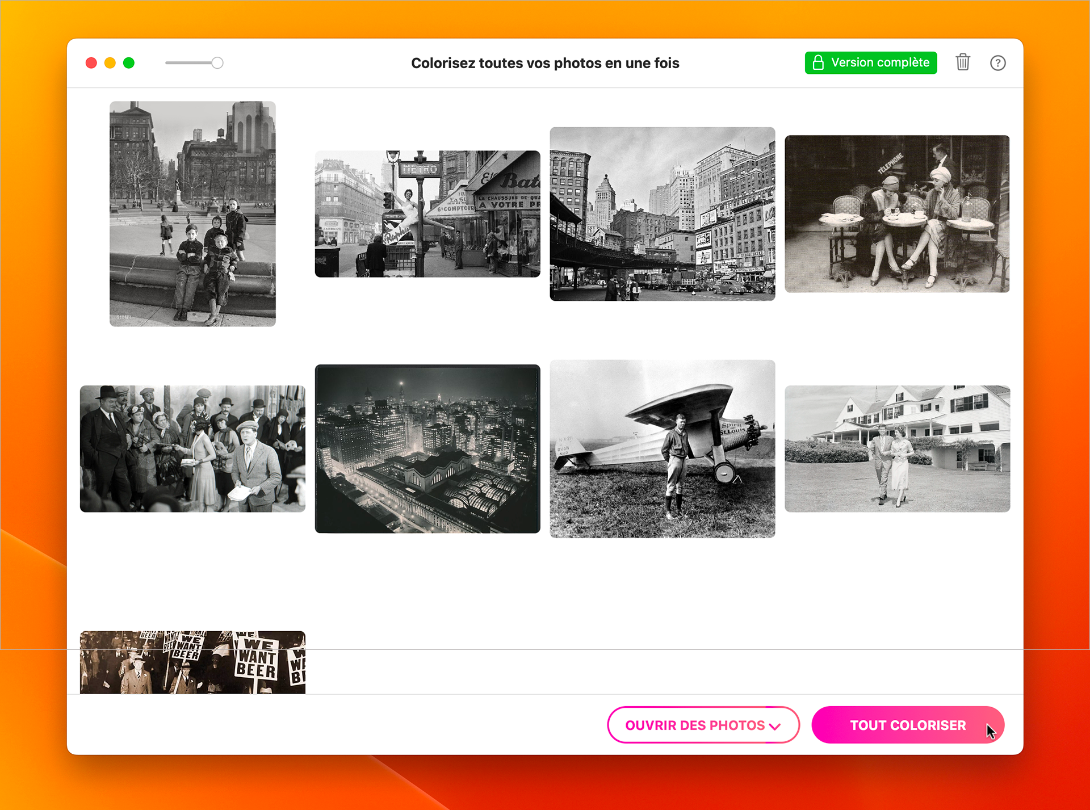Image resolution: width=1090 pixels, height=810 pixels.
Task: Open the OUVRIR DES PHOTOS button
Action: [x=694, y=725]
